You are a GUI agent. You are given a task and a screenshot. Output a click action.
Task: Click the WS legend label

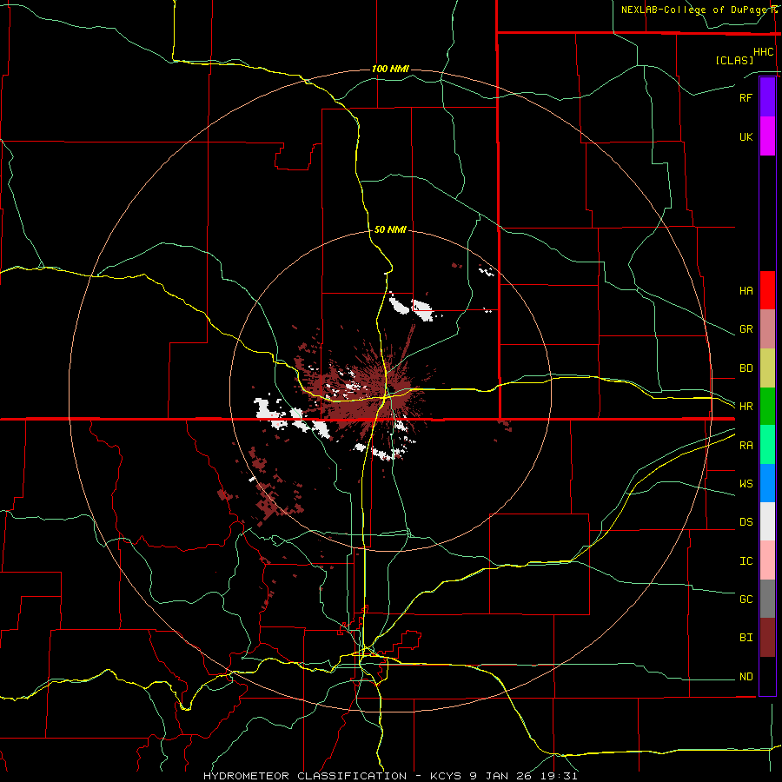coord(746,484)
